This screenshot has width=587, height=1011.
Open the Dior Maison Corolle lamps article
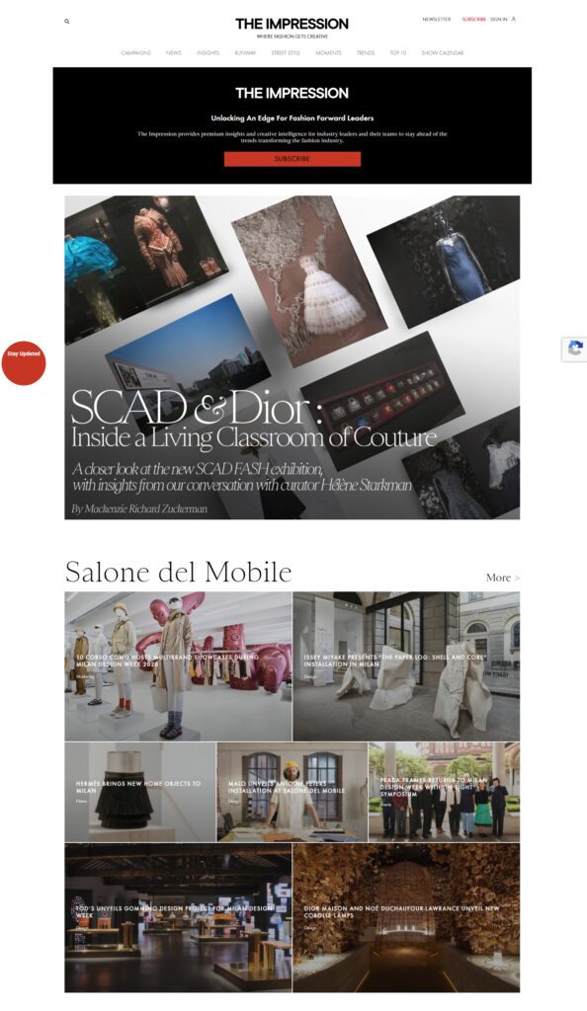406,917
